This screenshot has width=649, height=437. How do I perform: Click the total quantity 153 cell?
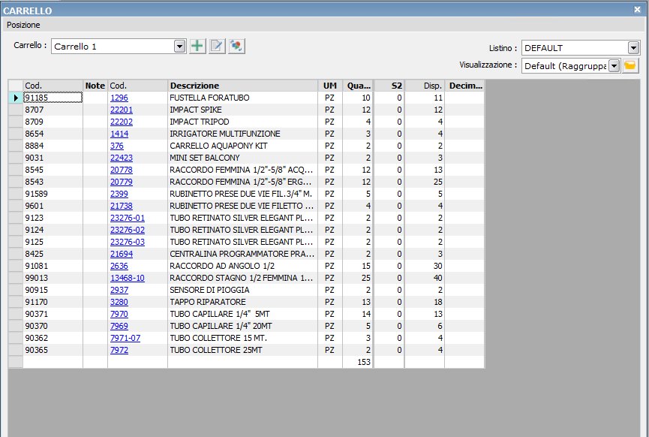coord(359,362)
